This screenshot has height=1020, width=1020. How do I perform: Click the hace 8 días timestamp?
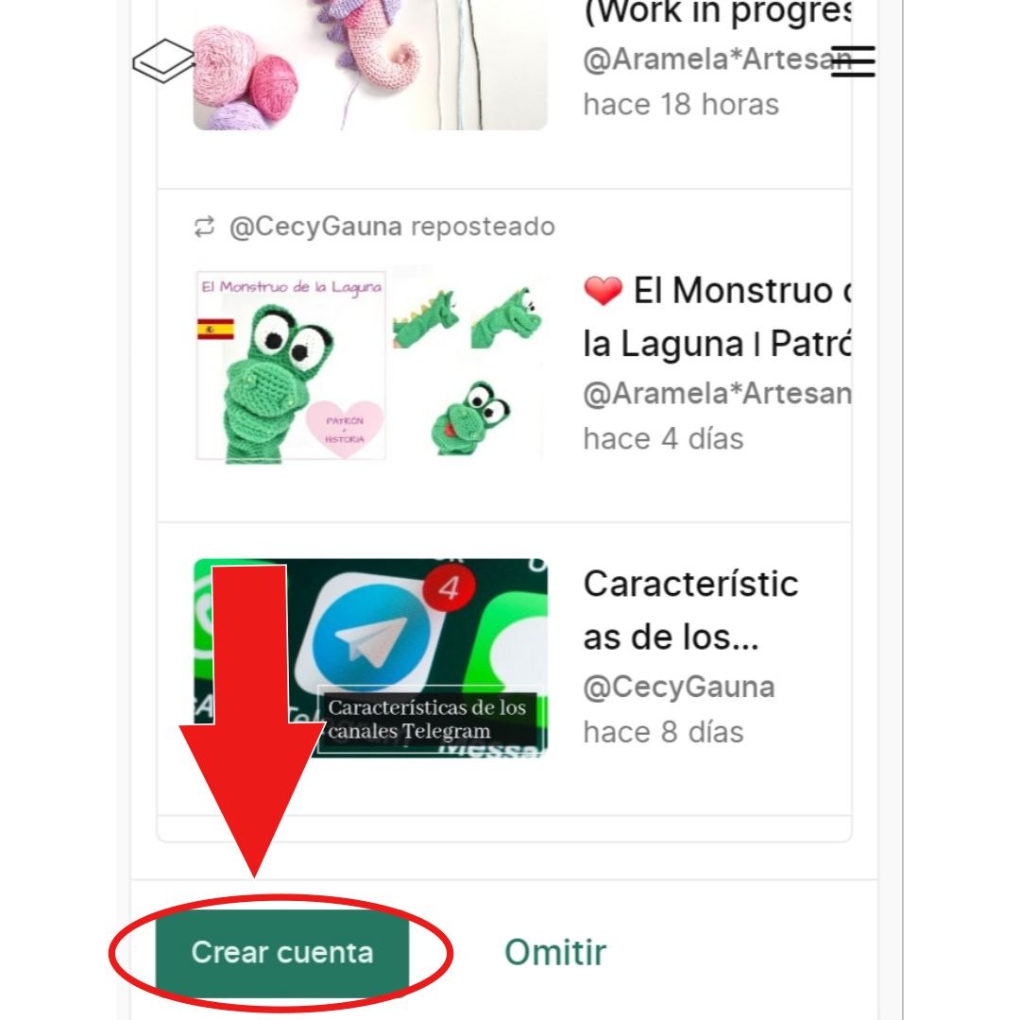[x=664, y=733]
